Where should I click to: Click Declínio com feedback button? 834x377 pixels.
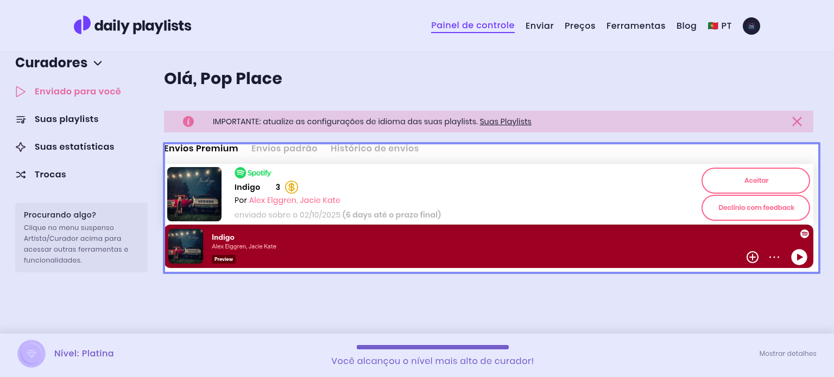click(x=755, y=208)
